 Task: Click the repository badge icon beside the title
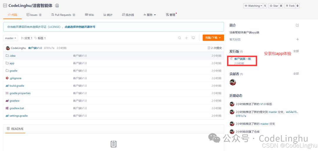point(57,6)
